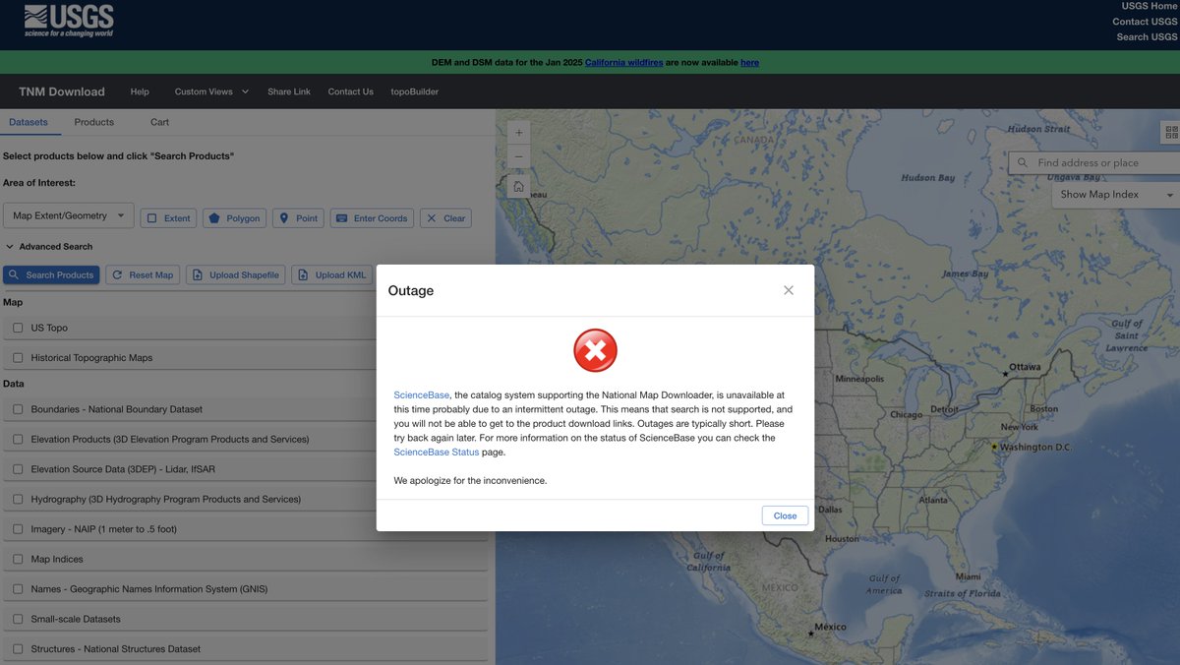
Task: Click the 'Area of Interest:' label
Action: pyautogui.click(x=39, y=183)
